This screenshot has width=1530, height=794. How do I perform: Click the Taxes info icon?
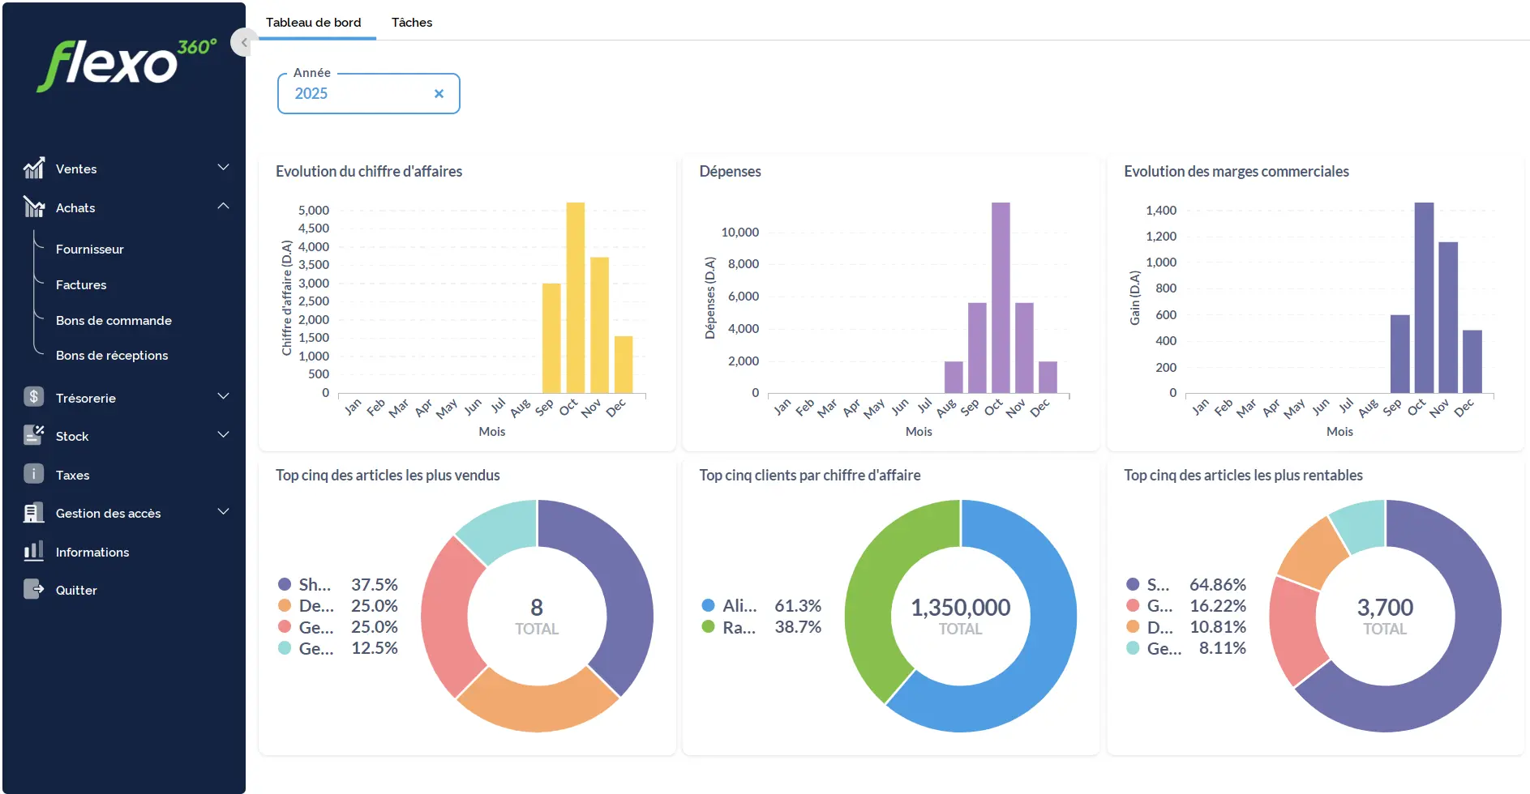(33, 474)
